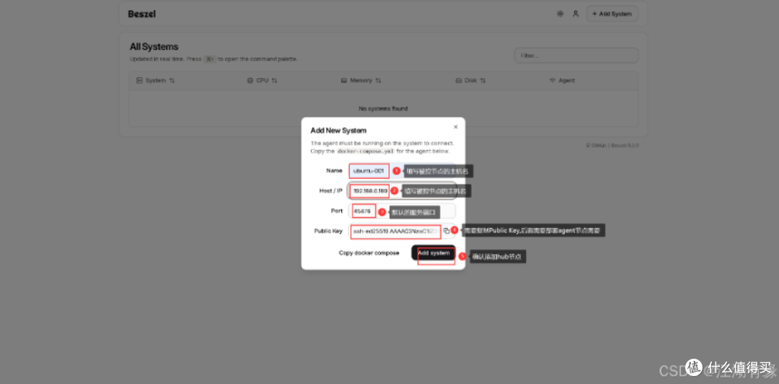This screenshot has width=779, height=384.
Task: Click the server icon beside the System column
Action: (x=139, y=81)
